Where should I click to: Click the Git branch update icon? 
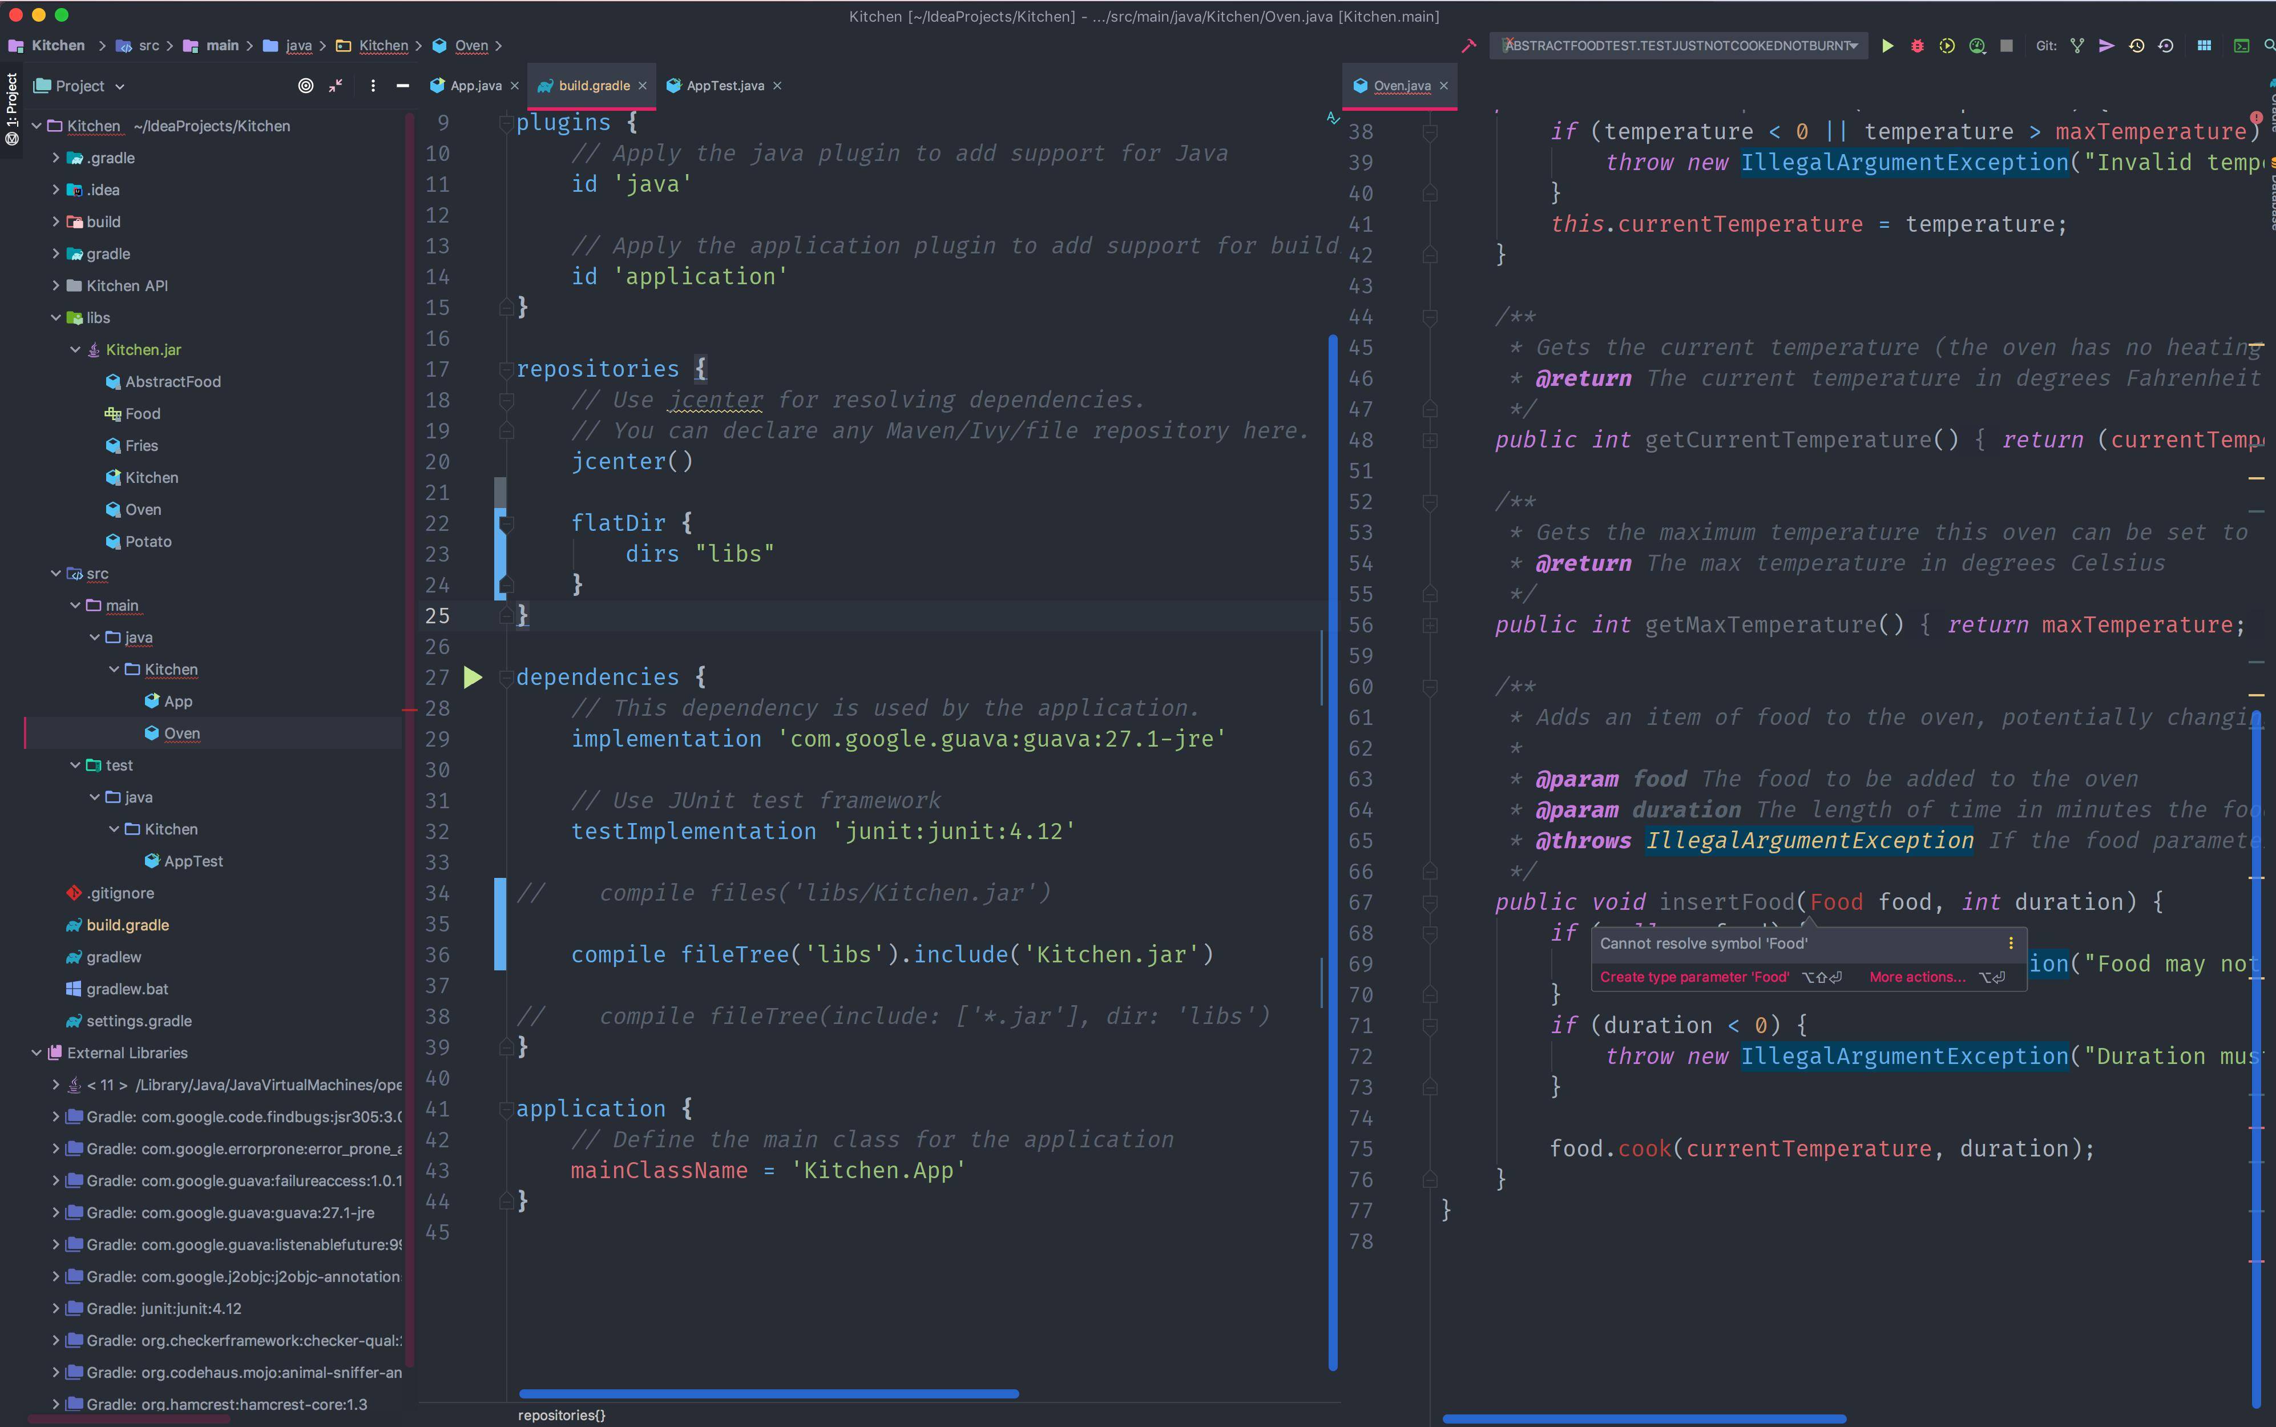[x=2077, y=45]
